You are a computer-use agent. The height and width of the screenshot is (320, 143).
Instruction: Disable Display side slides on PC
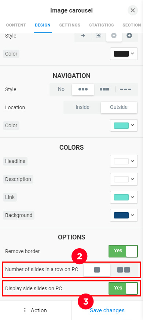[123, 288]
